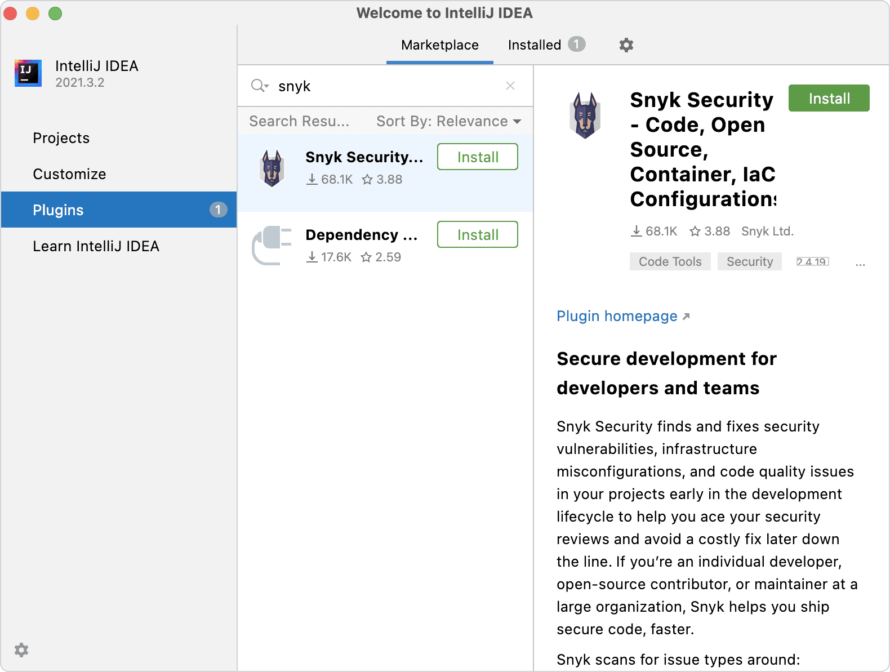Open the Plugin homepage link

(x=623, y=316)
